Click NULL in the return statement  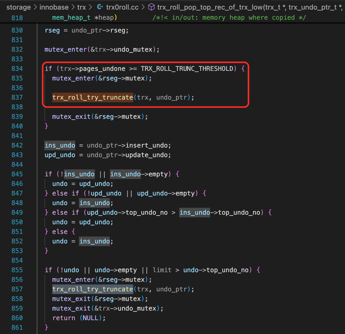pyautogui.click(x=90, y=318)
